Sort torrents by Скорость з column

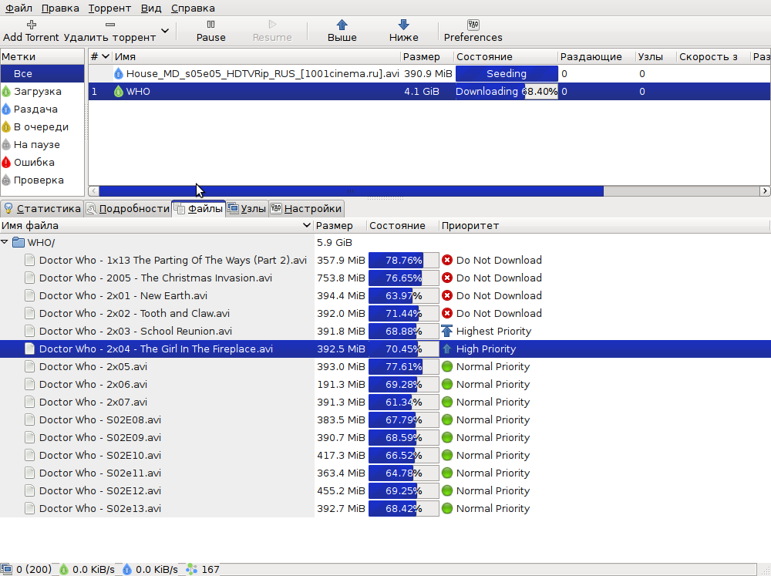click(713, 56)
